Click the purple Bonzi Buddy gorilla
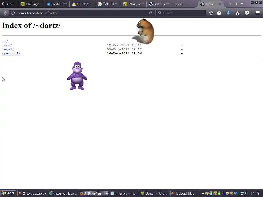The width and height of the screenshot is (263, 197). [x=77, y=76]
